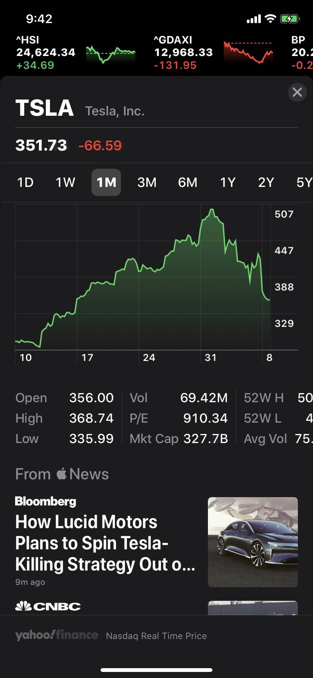Open the Lucid Motors car thumbnail
The width and height of the screenshot is (313, 678).
(x=253, y=542)
